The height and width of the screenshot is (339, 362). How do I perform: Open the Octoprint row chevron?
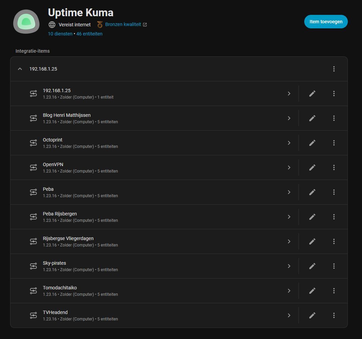pos(289,143)
